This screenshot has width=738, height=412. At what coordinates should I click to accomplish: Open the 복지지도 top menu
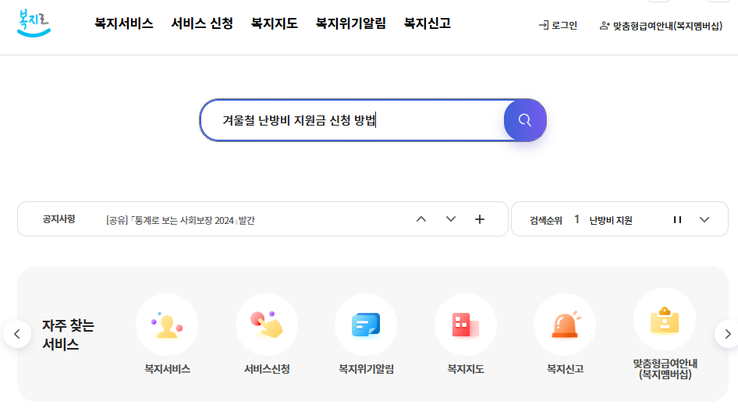pos(274,23)
